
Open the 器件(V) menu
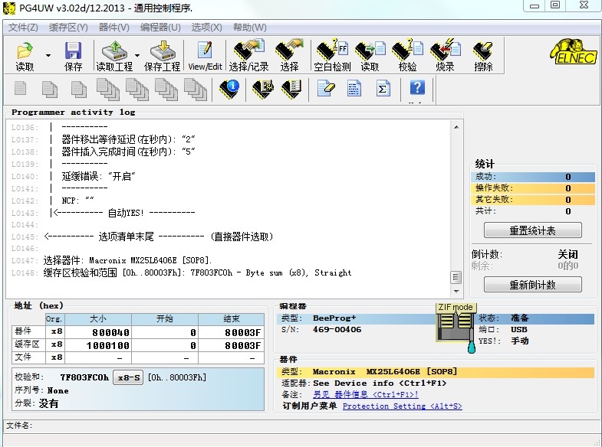pyautogui.click(x=113, y=28)
